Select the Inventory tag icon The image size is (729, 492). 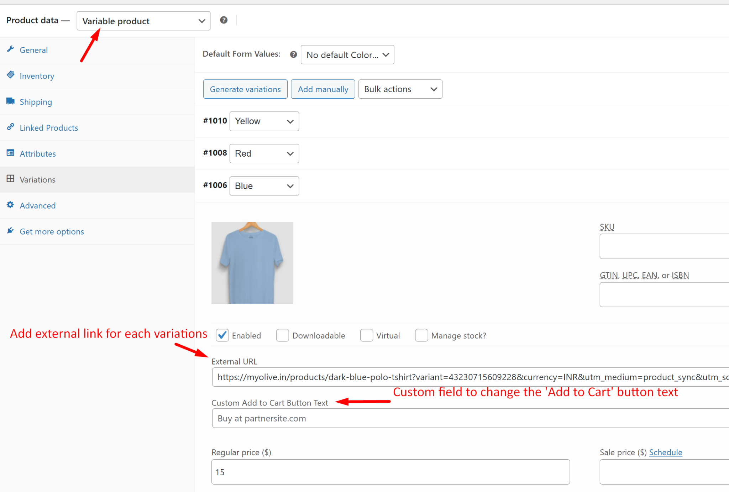[11, 75]
